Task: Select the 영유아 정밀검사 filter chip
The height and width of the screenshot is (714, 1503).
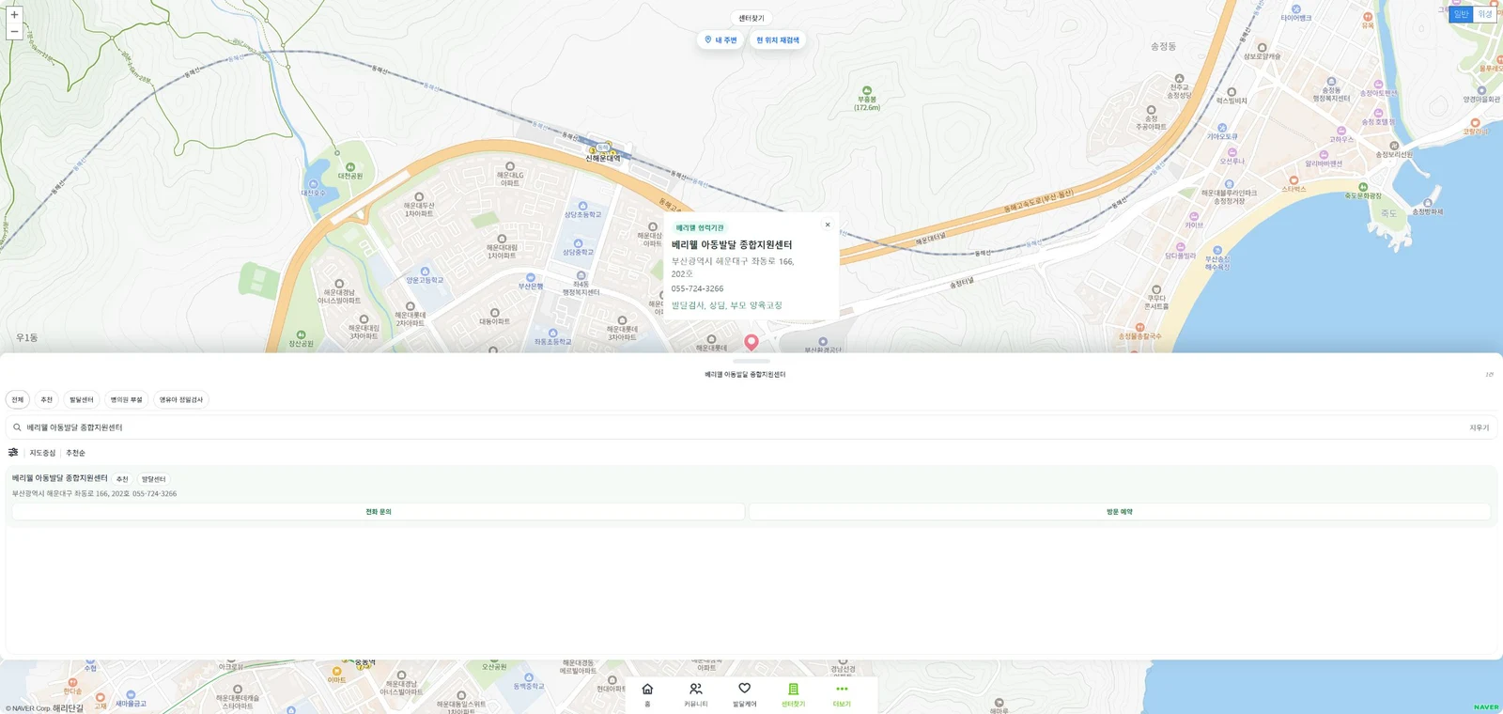Action: (x=181, y=399)
